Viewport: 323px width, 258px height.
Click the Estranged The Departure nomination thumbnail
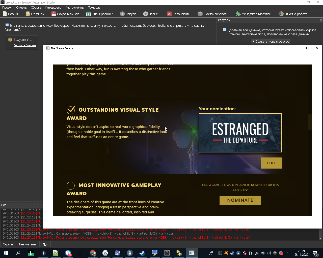pos(240,133)
